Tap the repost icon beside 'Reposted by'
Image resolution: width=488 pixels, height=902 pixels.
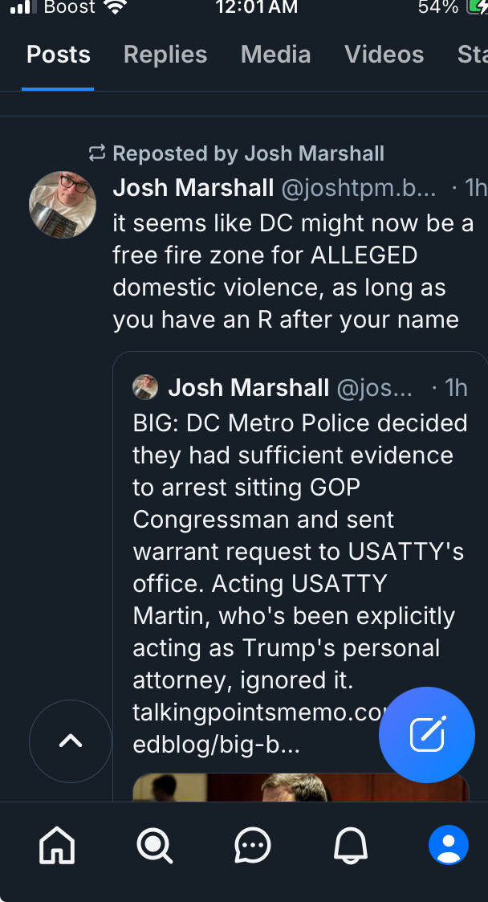pyautogui.click(x=97, y=153)
